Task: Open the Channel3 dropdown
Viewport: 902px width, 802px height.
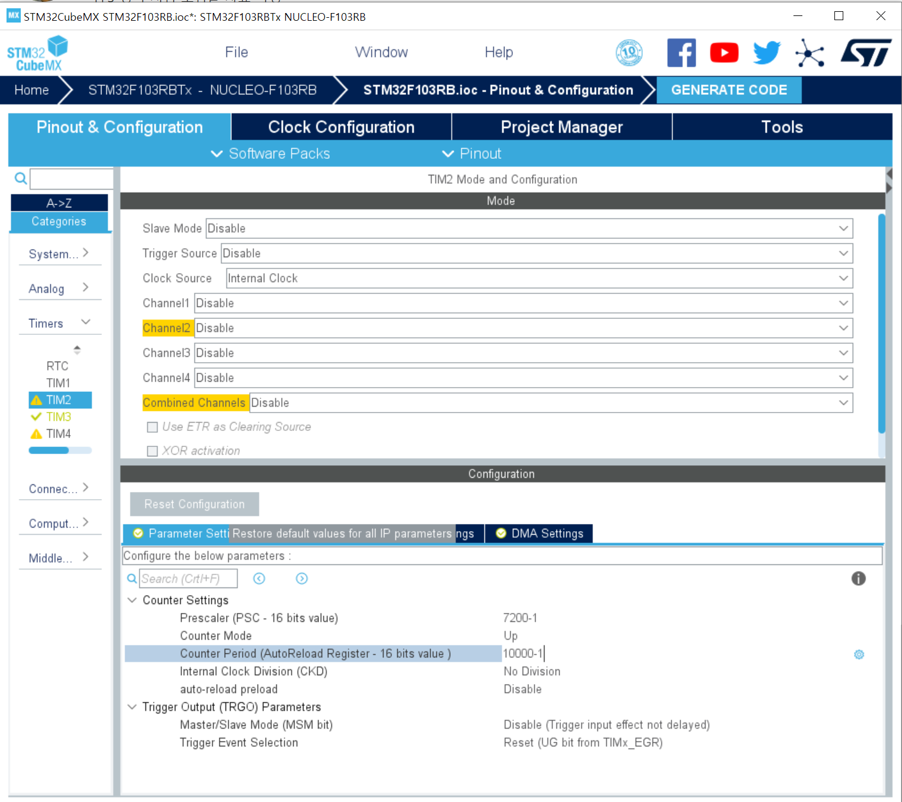Action: tap(524, 353)
